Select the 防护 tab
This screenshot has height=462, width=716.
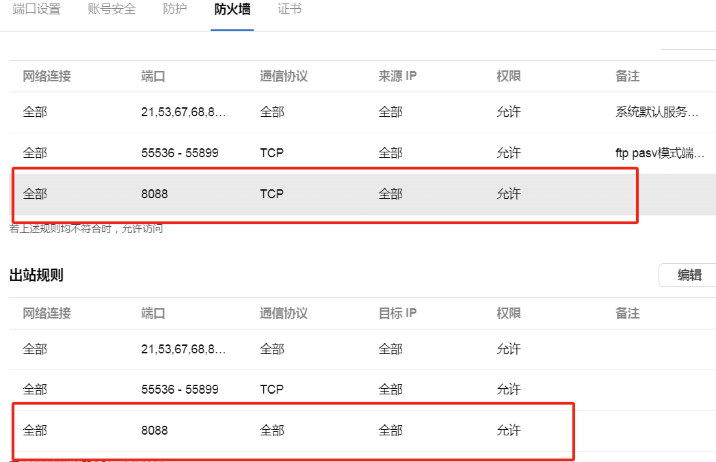point(175,9)
